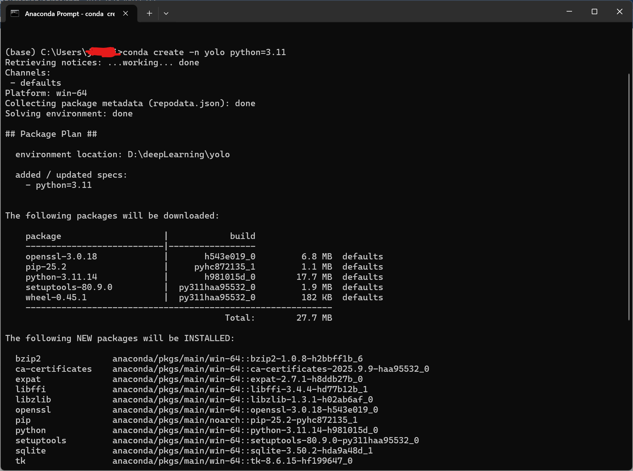Close the Anaconda Prompt window
The height and width of the screenshot is (471, 633).
pos(619,12)
